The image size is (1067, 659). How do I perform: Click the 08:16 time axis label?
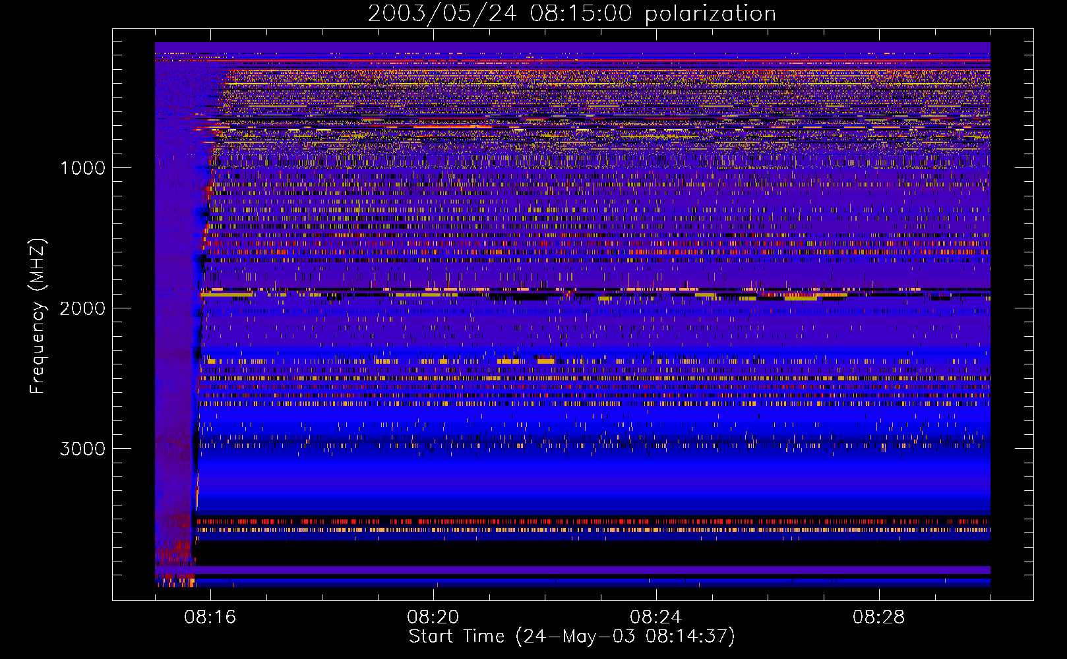[x=210, y=617]
